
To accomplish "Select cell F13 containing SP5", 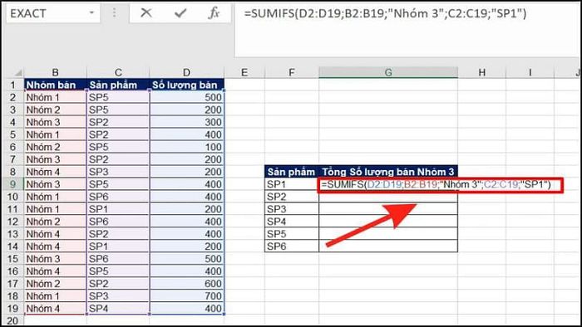I will [x=292, y=234].
